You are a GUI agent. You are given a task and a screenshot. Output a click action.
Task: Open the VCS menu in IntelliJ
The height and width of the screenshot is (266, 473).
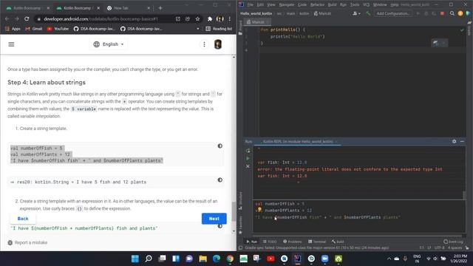click(366, 4)
